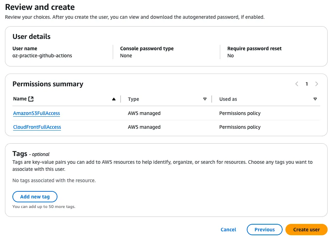This screenshot has width=334, height=243.
Task: Click the Permissions policy cell in the CloudFrontFullAccess row
Action: click(x=240, y=127)
